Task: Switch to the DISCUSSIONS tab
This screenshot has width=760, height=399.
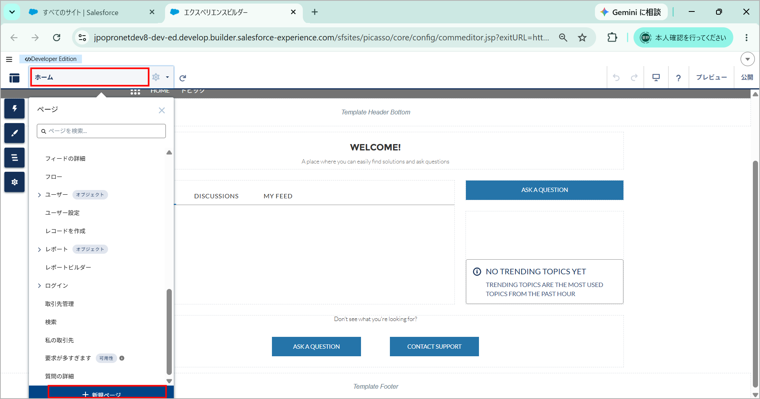Action: pos(216,196)
